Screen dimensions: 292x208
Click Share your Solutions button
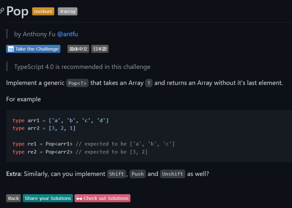(x=48, y=198)
